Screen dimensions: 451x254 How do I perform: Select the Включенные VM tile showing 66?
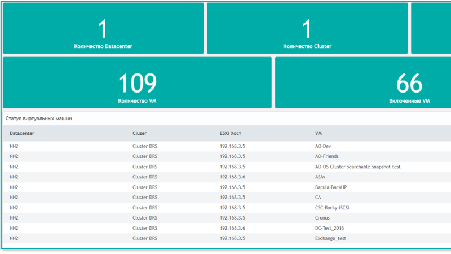click(x=363, y=82)
